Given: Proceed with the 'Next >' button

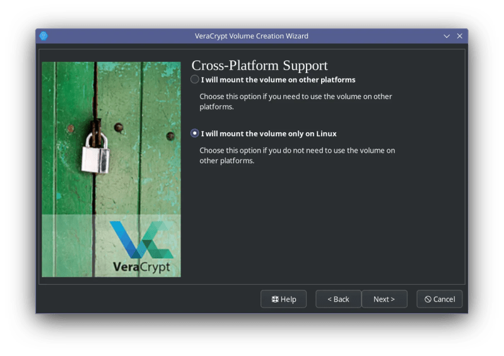Looking at the screenshot, I should point(384,299).
